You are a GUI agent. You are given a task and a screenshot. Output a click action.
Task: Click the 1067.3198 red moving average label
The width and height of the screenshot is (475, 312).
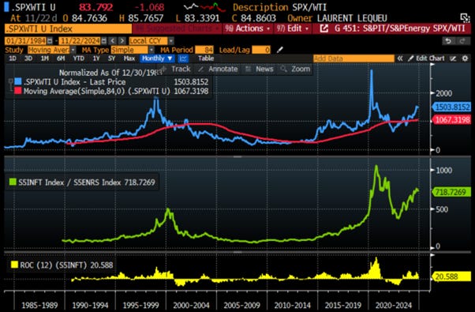451,120
